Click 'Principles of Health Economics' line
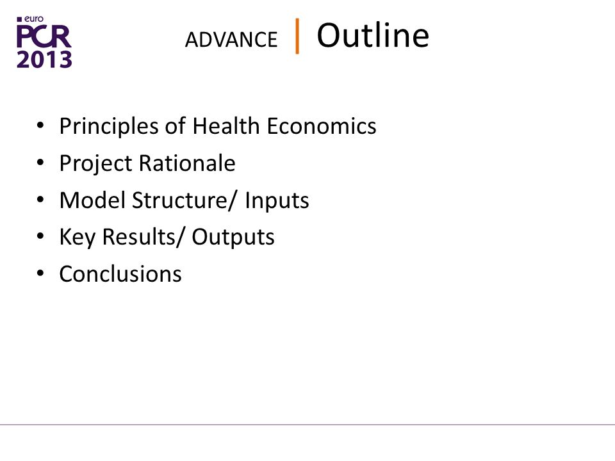 pos(218,126)
